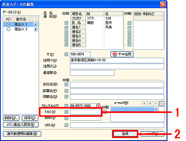This screenshot has width=186, height=141.
Task: Toggle 携帯 print checkbox
Action: 67,118
